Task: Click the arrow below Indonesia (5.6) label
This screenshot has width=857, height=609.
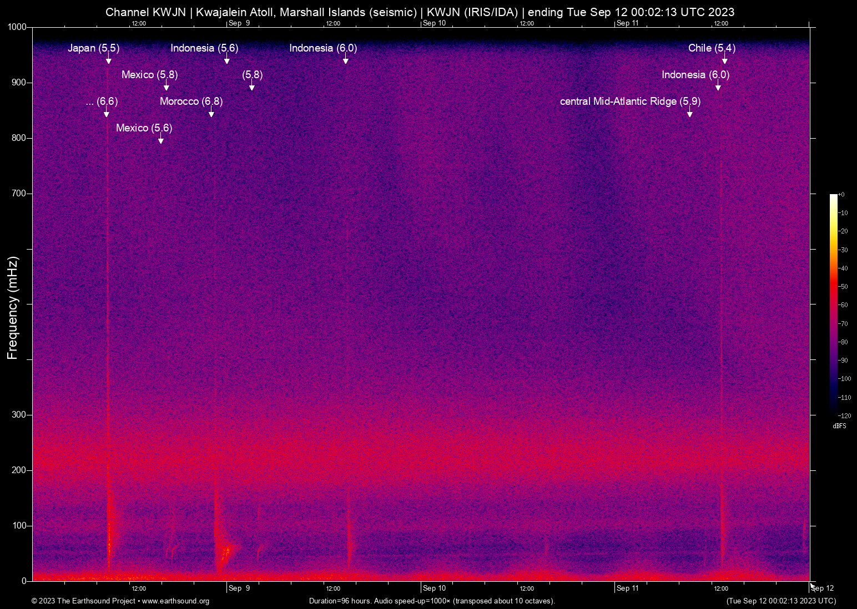Action: coord(226,60)
